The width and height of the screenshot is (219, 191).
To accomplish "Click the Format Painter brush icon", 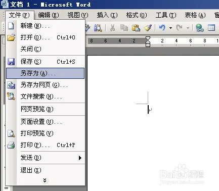I will point(148,28).
